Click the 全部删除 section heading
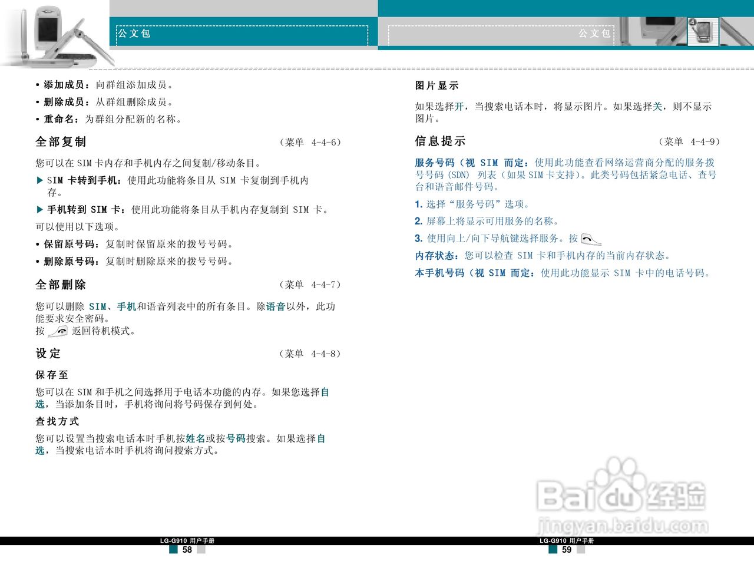Screen dimensions: 754x568 61,285
